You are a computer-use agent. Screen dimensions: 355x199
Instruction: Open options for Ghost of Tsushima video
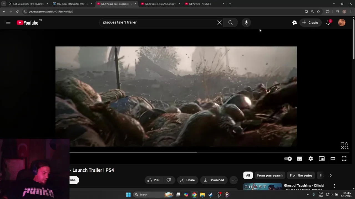pyautogui.click(x=334, y=186)
